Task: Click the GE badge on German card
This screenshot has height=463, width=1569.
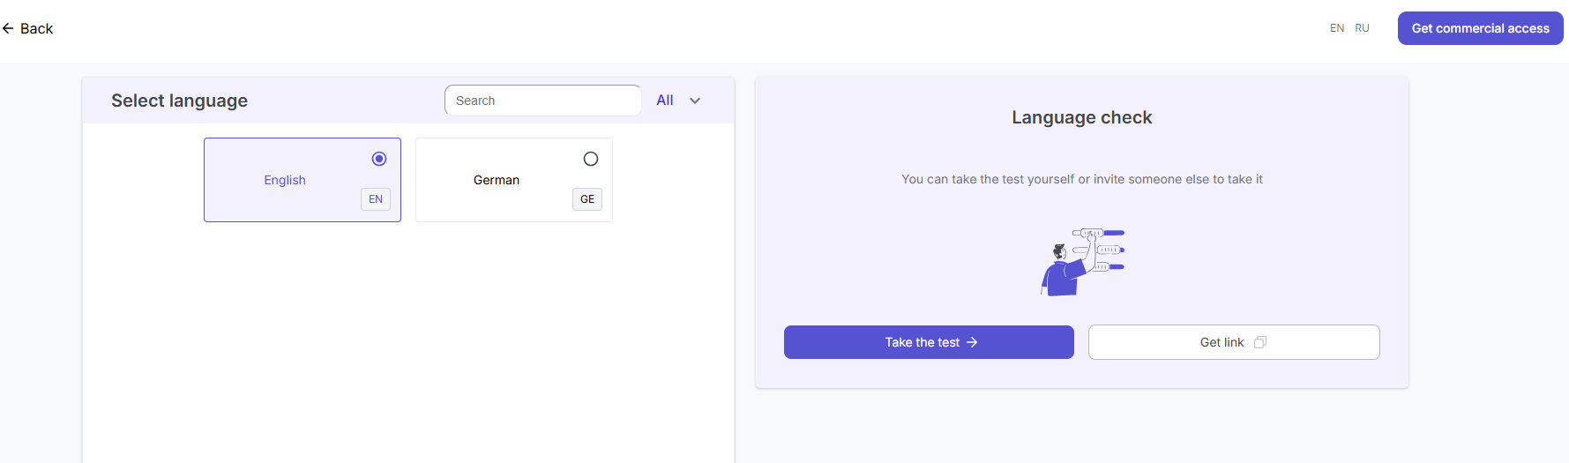Action: point(587,199)
